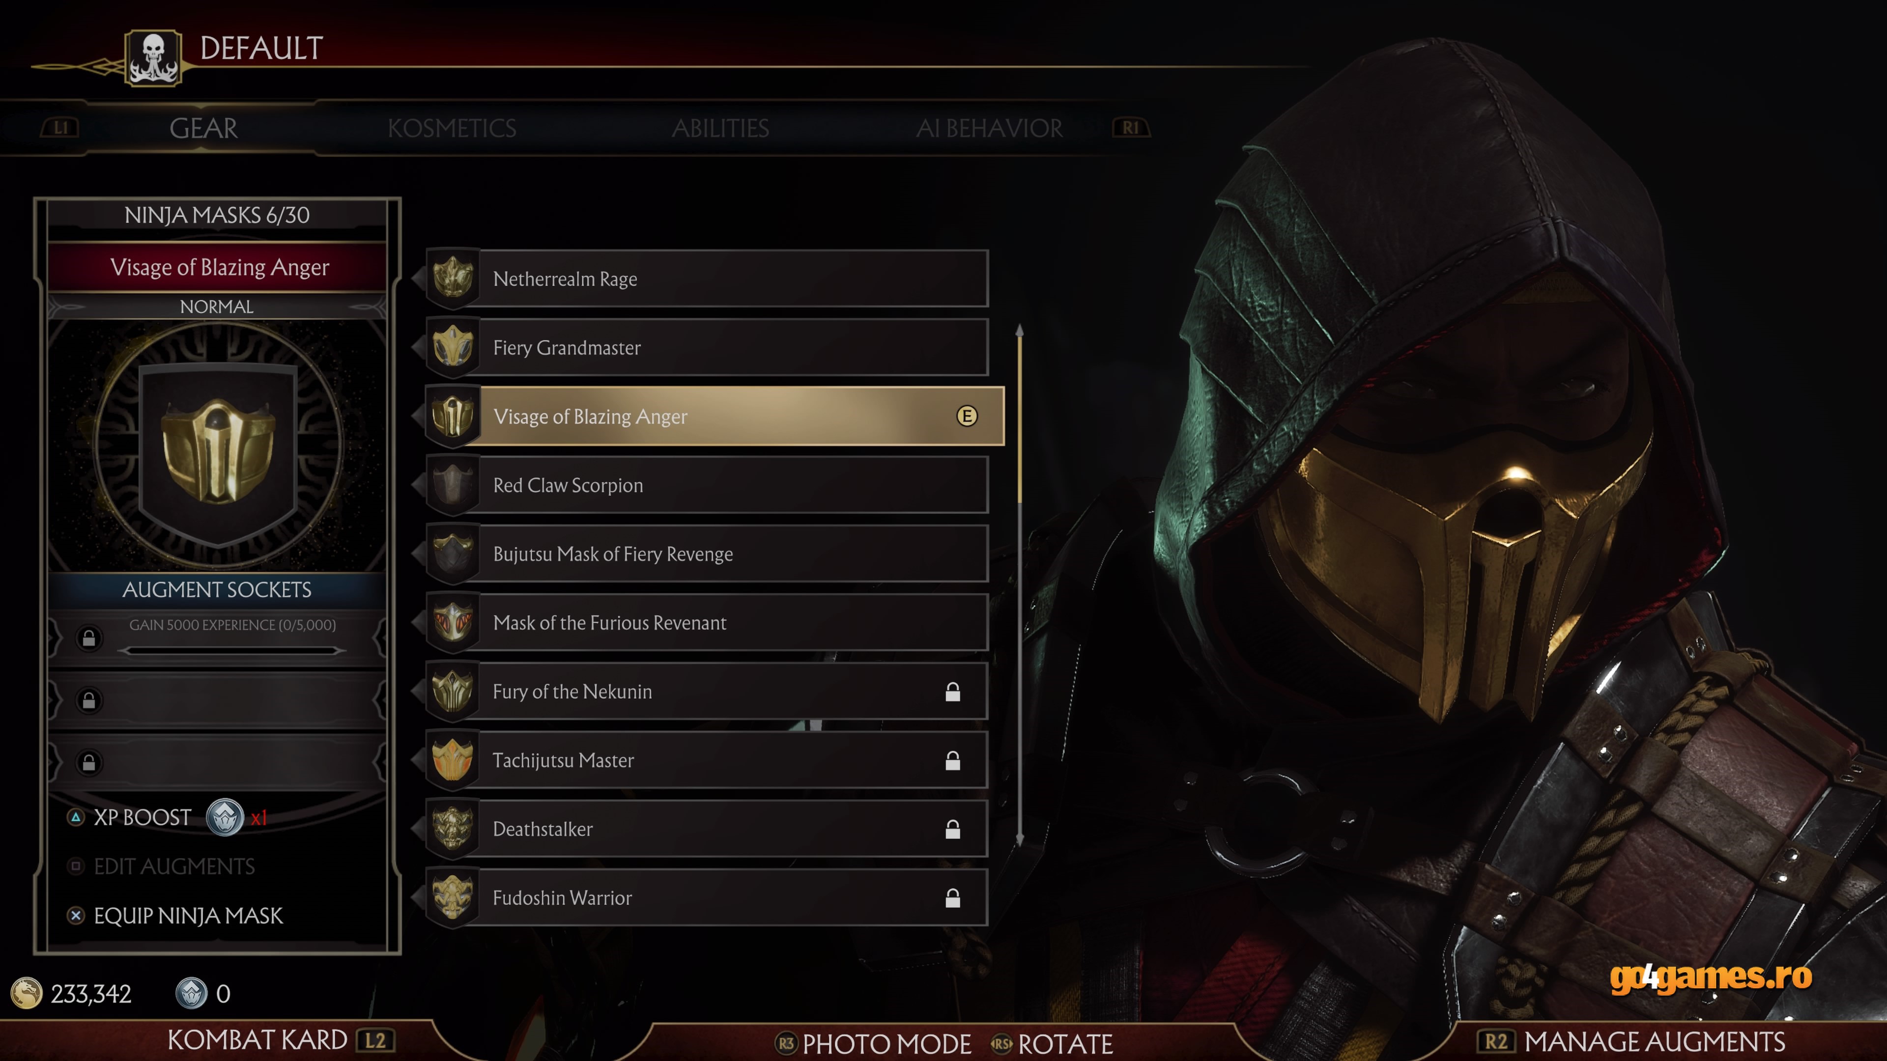Click the gold koins currency icon

27,994
